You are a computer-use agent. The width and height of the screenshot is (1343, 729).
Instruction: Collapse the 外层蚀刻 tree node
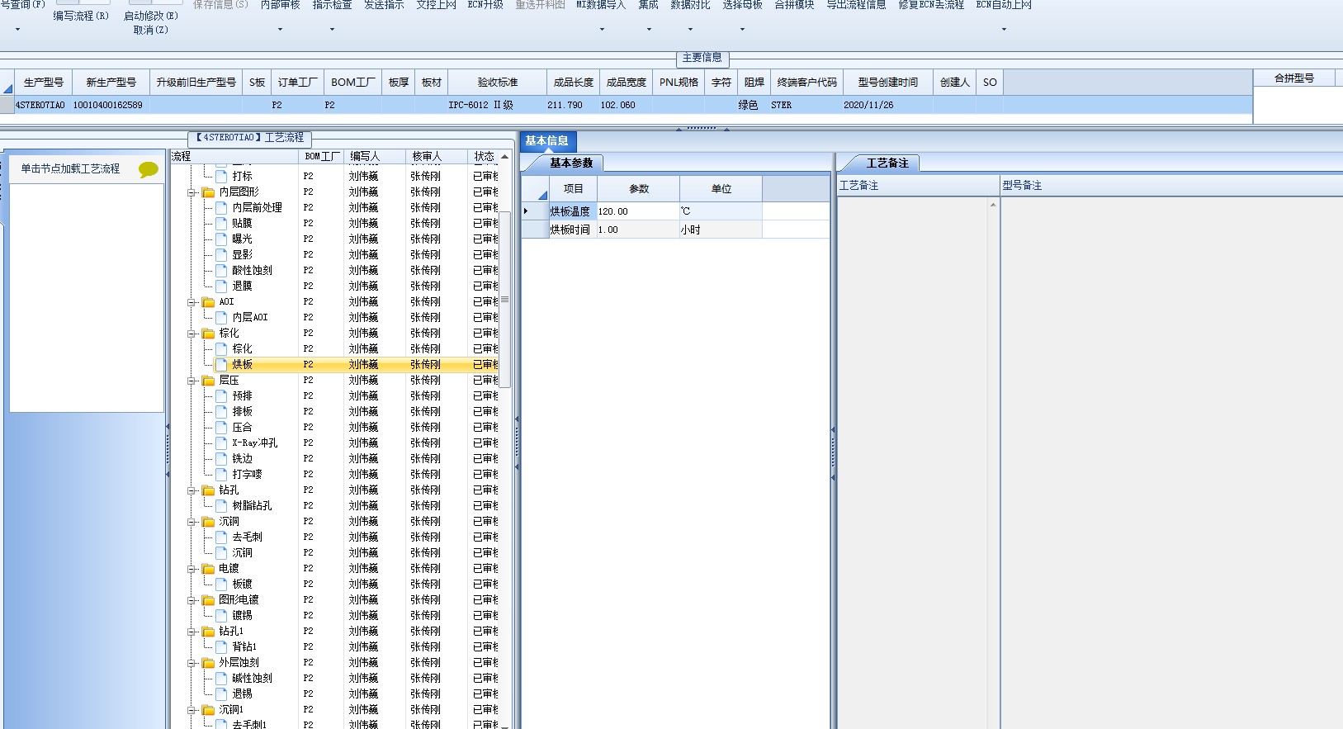coord(192,663)
